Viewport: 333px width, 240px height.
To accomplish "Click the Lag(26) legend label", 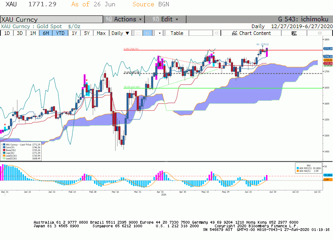I will click(x=10, y=153).
